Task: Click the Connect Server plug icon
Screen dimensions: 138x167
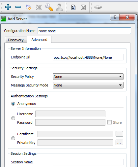Action: click(x=28, y=7)
